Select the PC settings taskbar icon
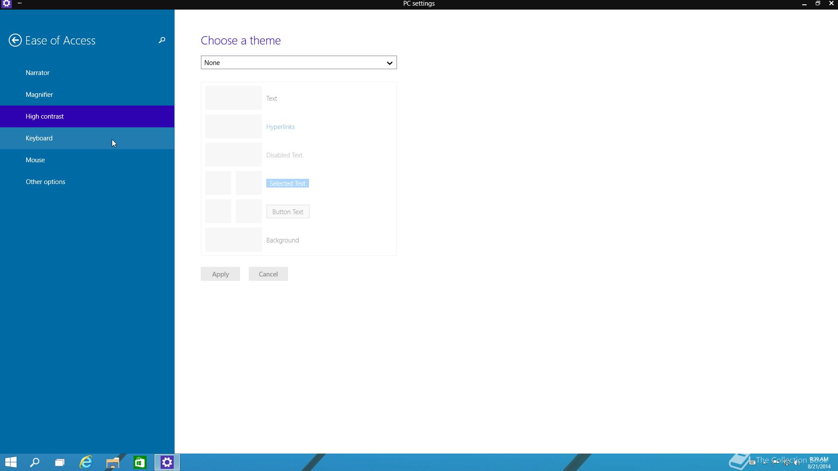 coord(167,462)
